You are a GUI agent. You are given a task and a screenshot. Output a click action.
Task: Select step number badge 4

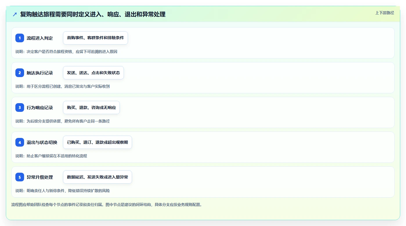pos(20,142)
